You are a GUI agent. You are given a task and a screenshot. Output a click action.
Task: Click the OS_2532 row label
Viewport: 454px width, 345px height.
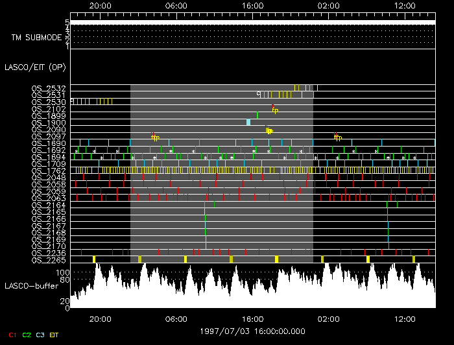pos(49,88)
